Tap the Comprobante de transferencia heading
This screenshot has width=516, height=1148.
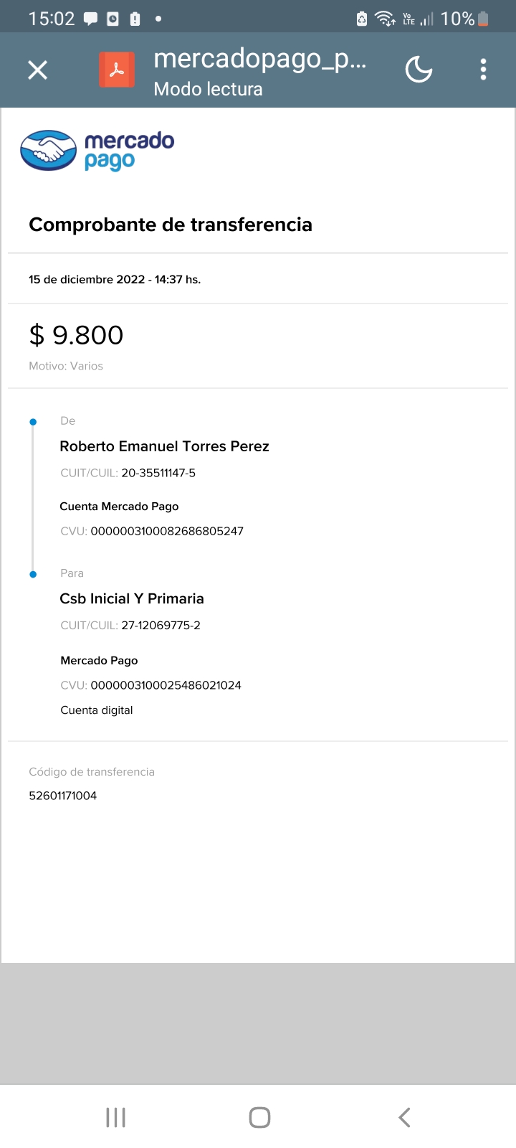[x=171, y=225]
